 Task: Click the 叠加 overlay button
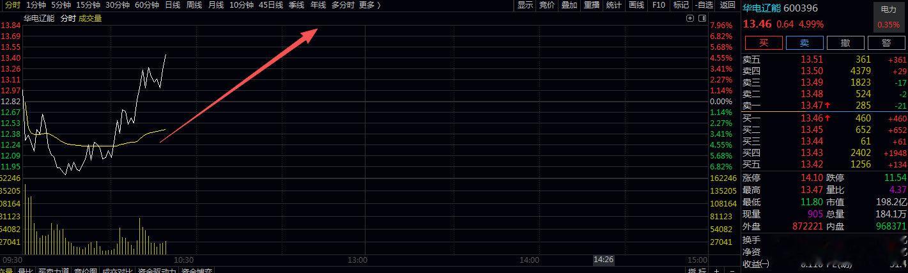tap(569, 5)
